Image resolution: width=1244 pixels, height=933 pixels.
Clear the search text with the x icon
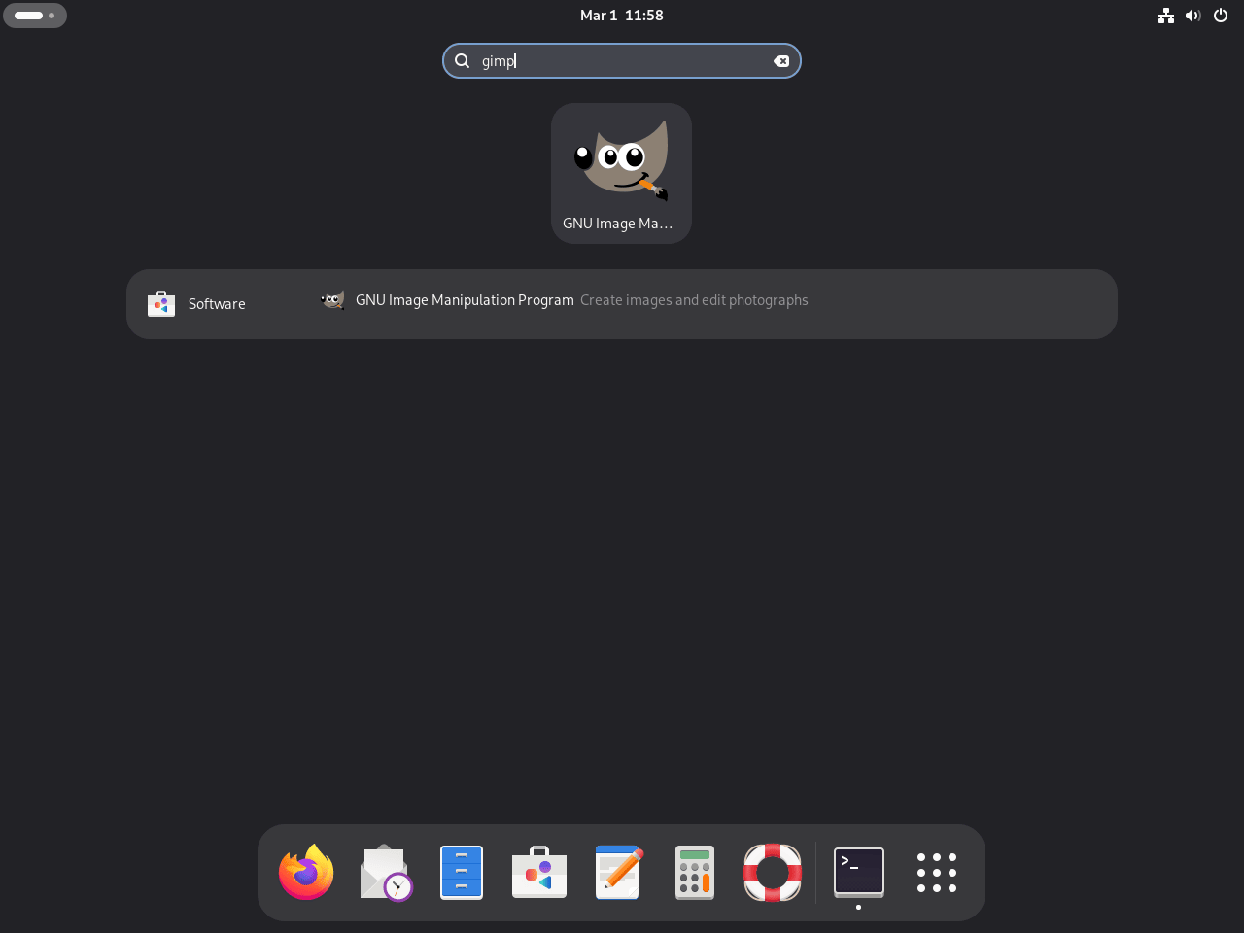click(782, 60)
